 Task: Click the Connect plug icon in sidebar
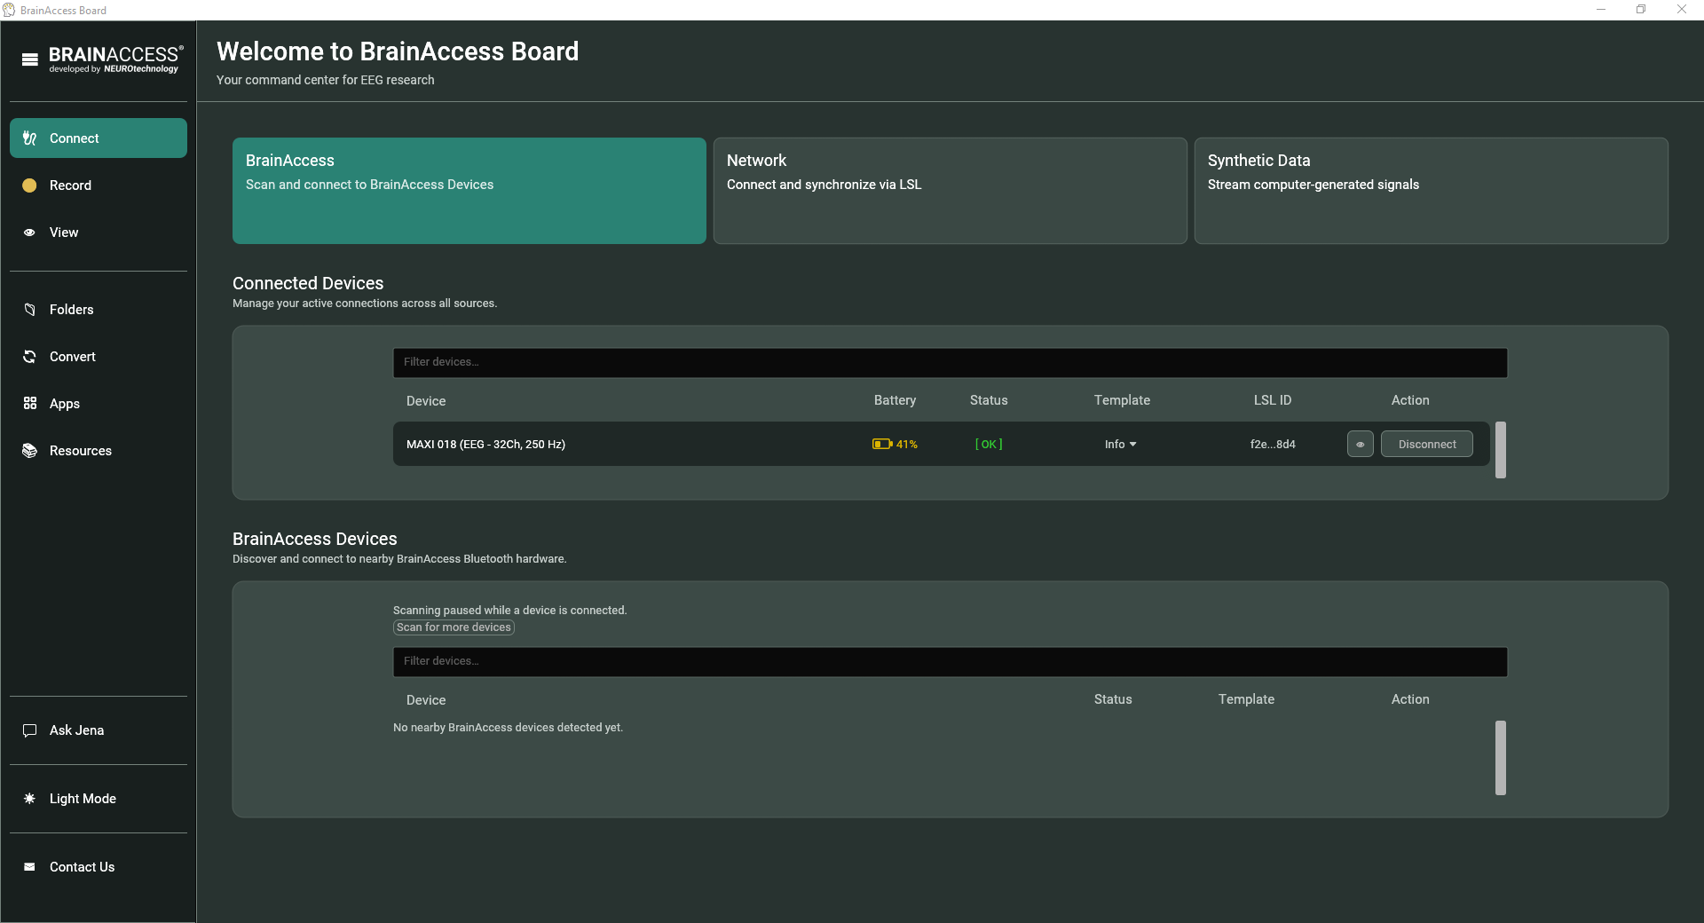(x=29, y=138)
